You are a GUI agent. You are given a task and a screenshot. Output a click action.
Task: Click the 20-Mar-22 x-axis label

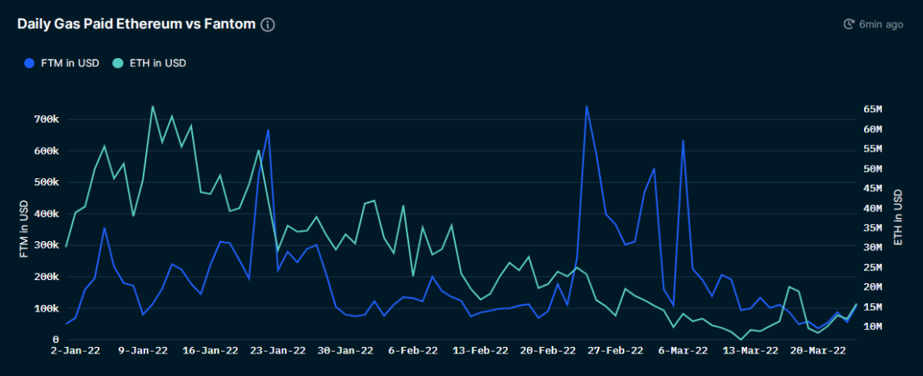tap(818, 350)
